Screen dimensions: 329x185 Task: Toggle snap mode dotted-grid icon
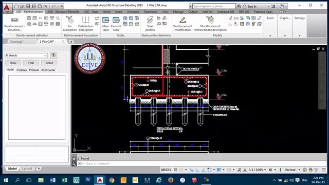(x=181, y=170)
